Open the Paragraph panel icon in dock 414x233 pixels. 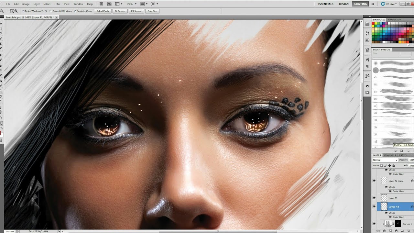[x=367, y=66]
